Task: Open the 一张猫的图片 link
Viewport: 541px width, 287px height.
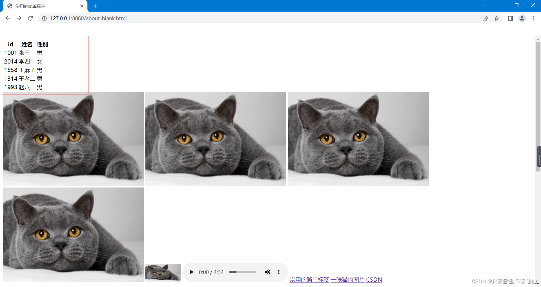Action: [x=347, y=280]
